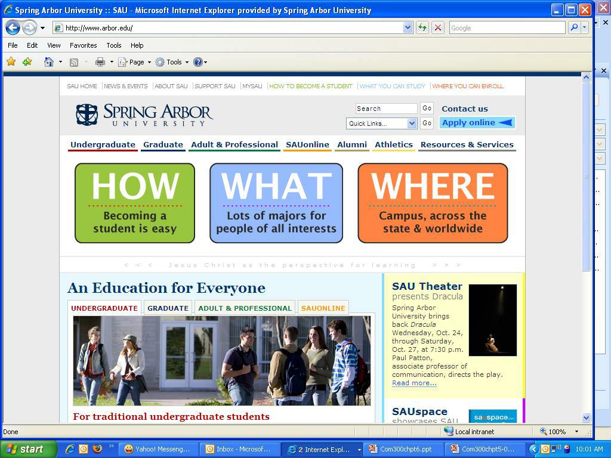This screenshot has height=458, width=611.
Task: Click the Apply online button
Action: click(477, 123)
